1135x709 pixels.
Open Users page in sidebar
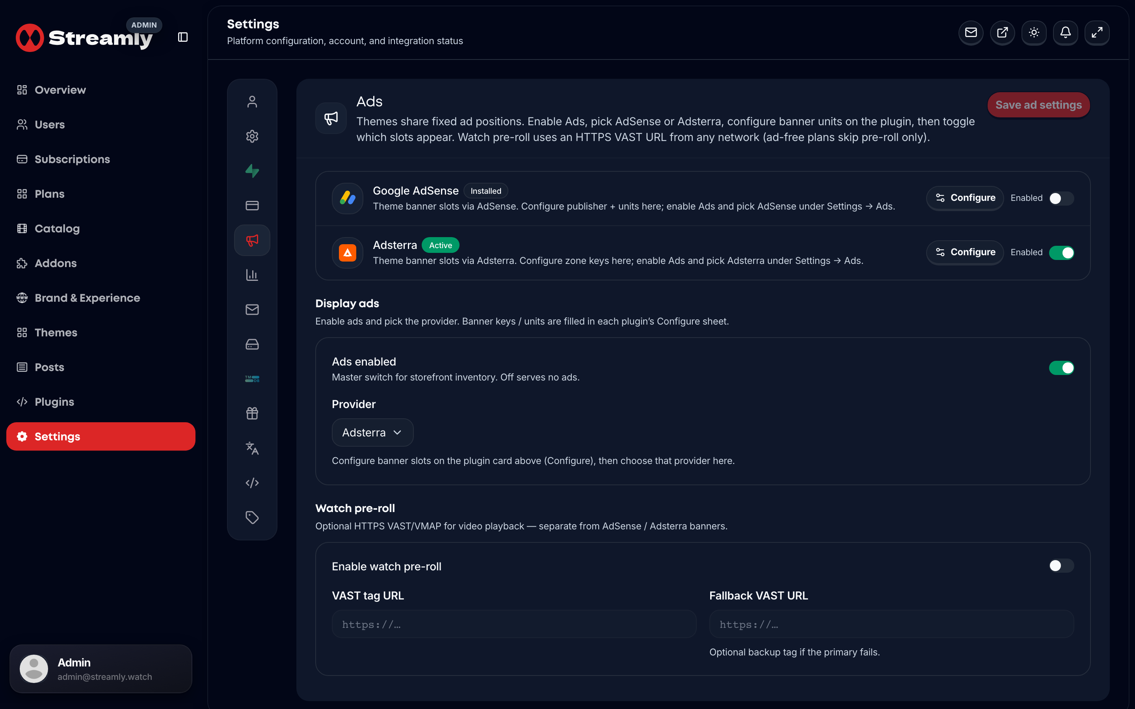101,125
